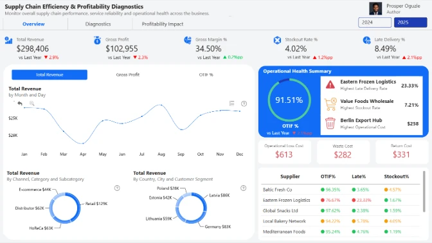
Task: Click Eastern Frozen Logistics 23.33% summary entry
Action: click(x=372, y=85)
